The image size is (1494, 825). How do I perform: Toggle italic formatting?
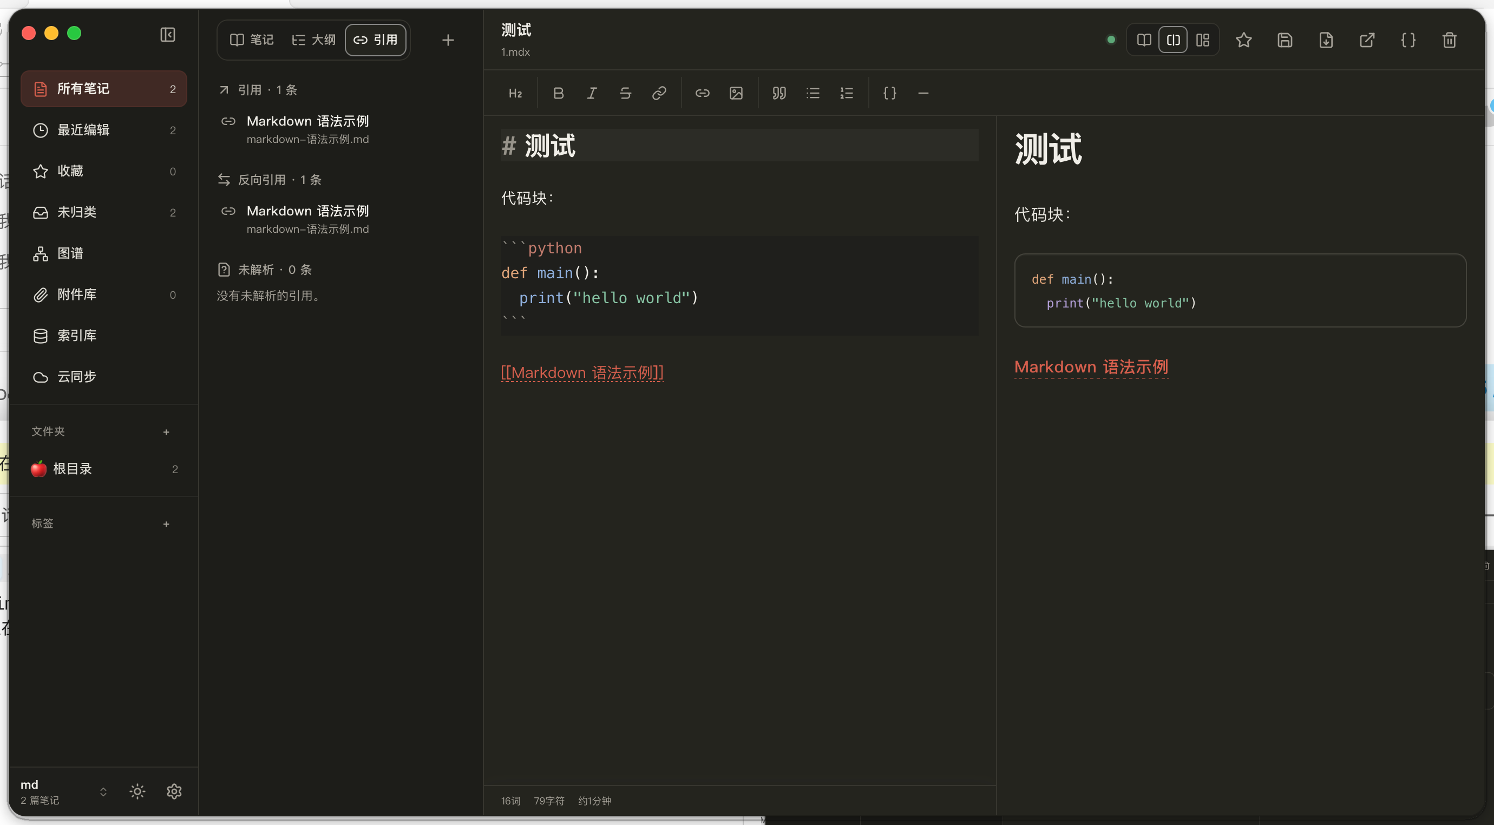(592, 94)
